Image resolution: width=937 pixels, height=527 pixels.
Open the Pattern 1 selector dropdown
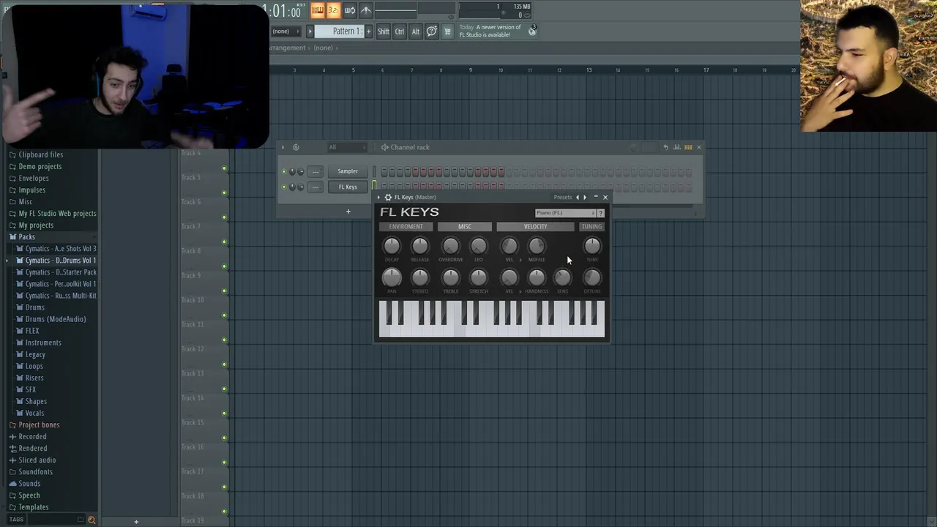click(x=341, y=31)
